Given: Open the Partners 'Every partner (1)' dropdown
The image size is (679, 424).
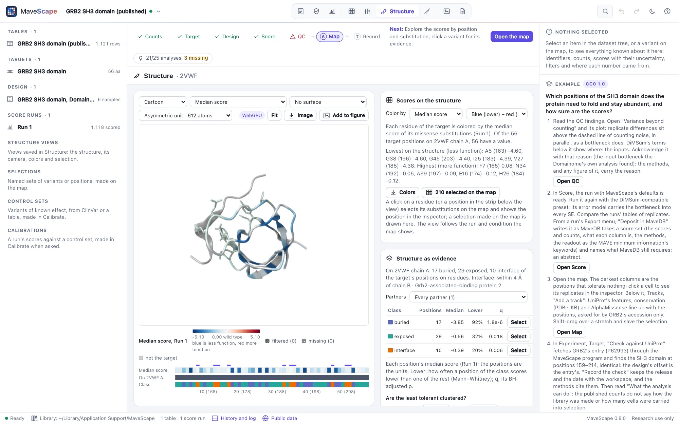Looking at the screenshot, I should 469,297.
